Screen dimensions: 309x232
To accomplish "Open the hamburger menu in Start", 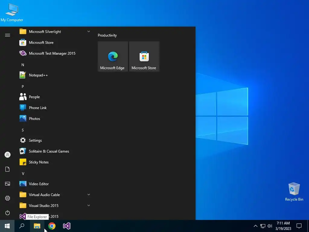I will click(8, 35).
